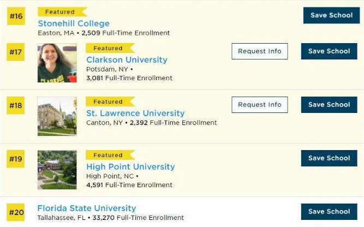Select the #18 yellow rank badge

(x=16, y=106)
